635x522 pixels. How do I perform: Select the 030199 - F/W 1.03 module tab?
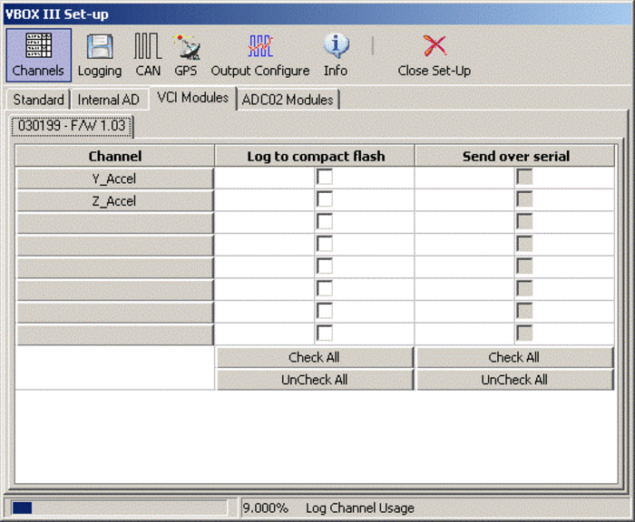(72, 126)
